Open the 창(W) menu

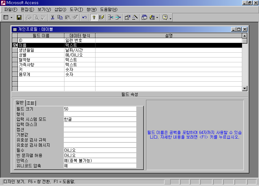point(92,10)
